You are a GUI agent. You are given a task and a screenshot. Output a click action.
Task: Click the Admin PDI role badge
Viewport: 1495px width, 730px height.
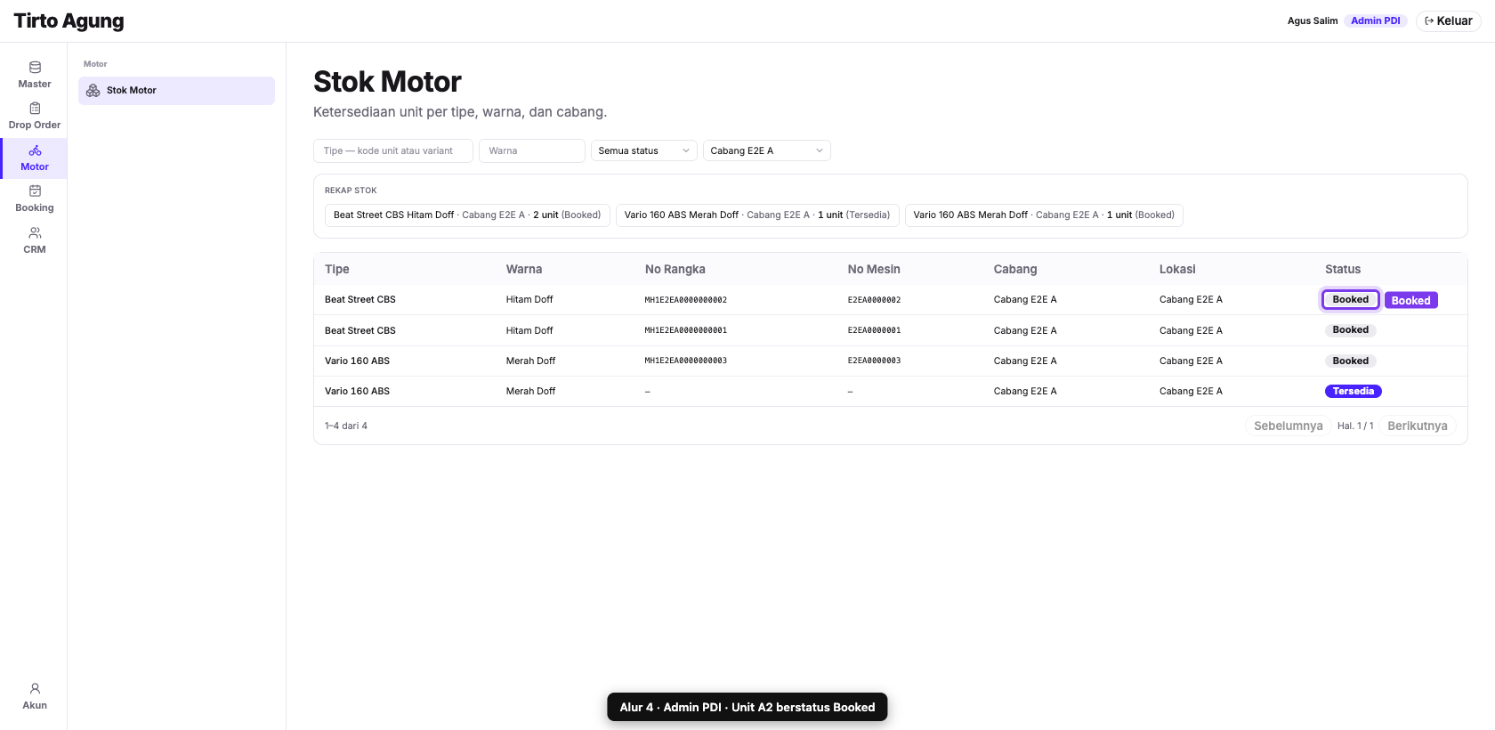coord(1375,20)
